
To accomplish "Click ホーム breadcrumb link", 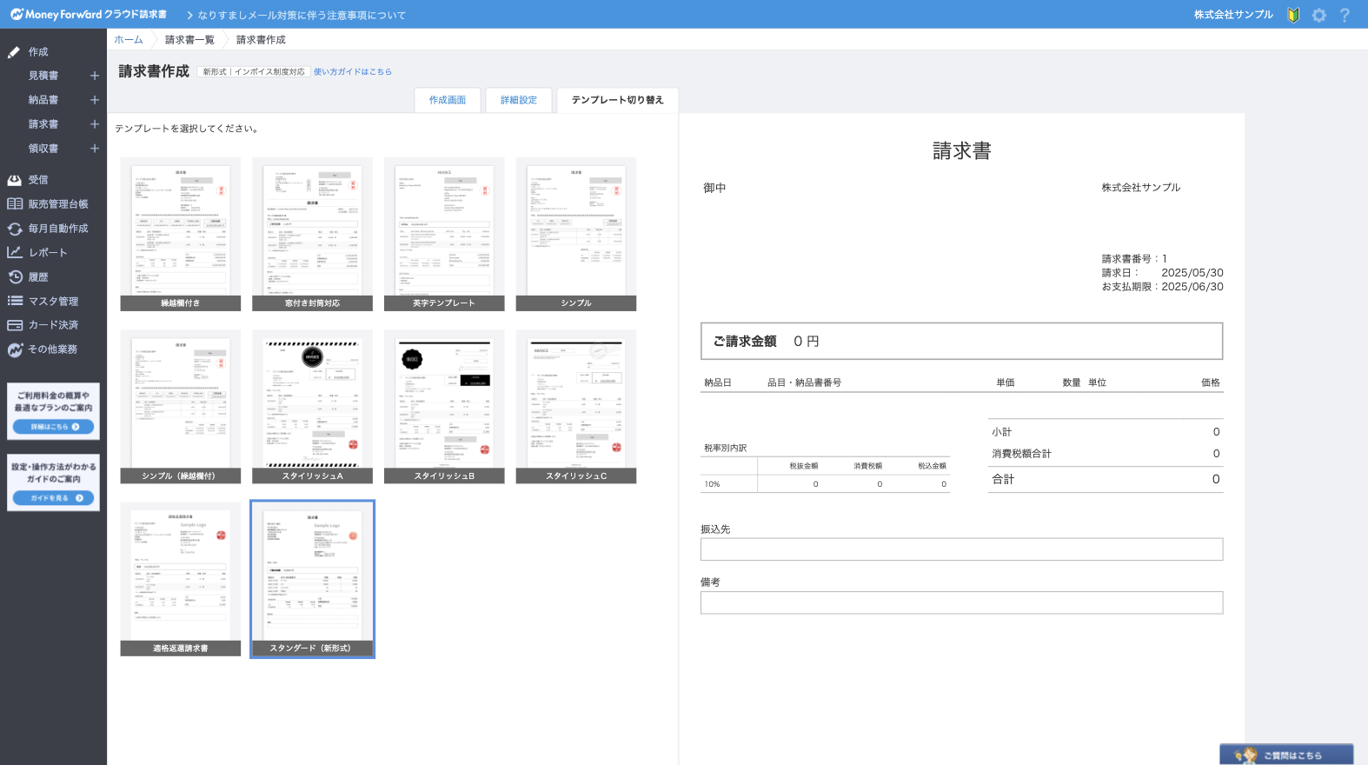I will click(129, 40).
